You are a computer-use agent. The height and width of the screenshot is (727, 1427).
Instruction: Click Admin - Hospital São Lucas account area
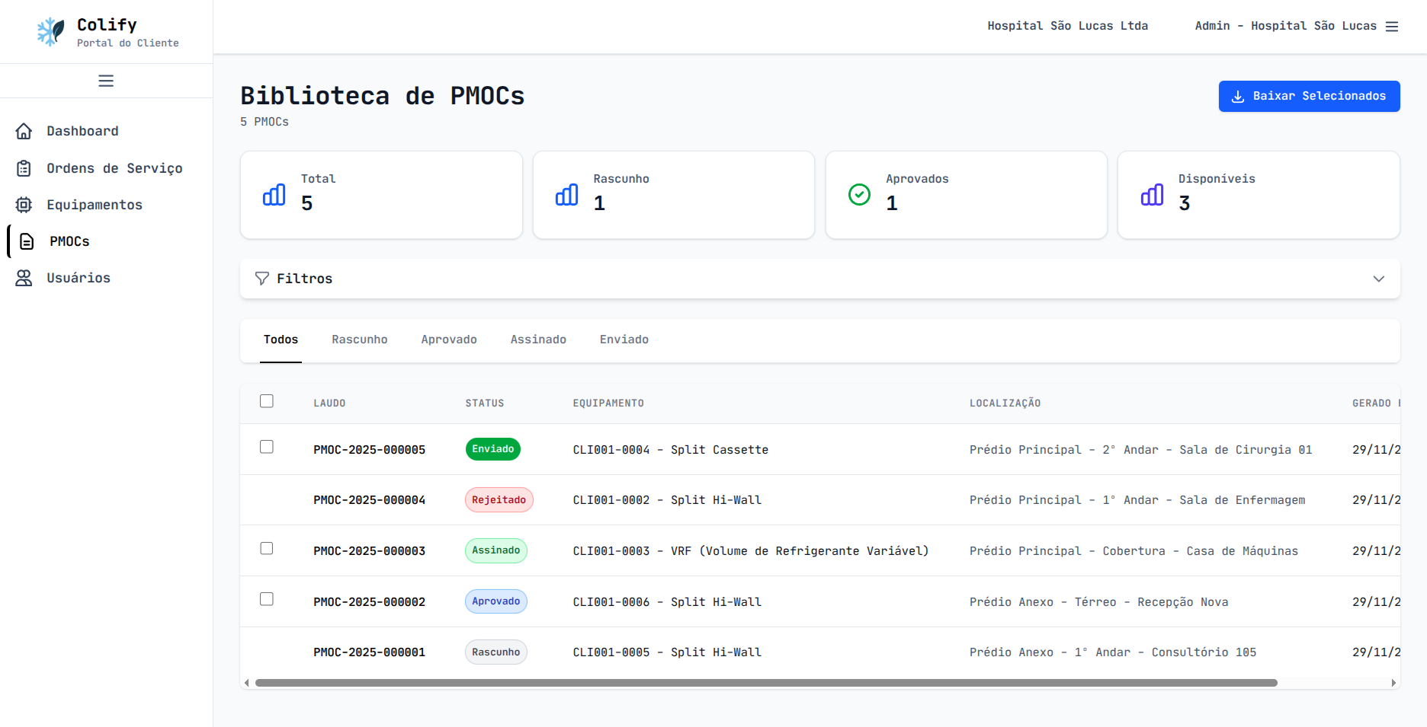click(x=1285, y=25)
